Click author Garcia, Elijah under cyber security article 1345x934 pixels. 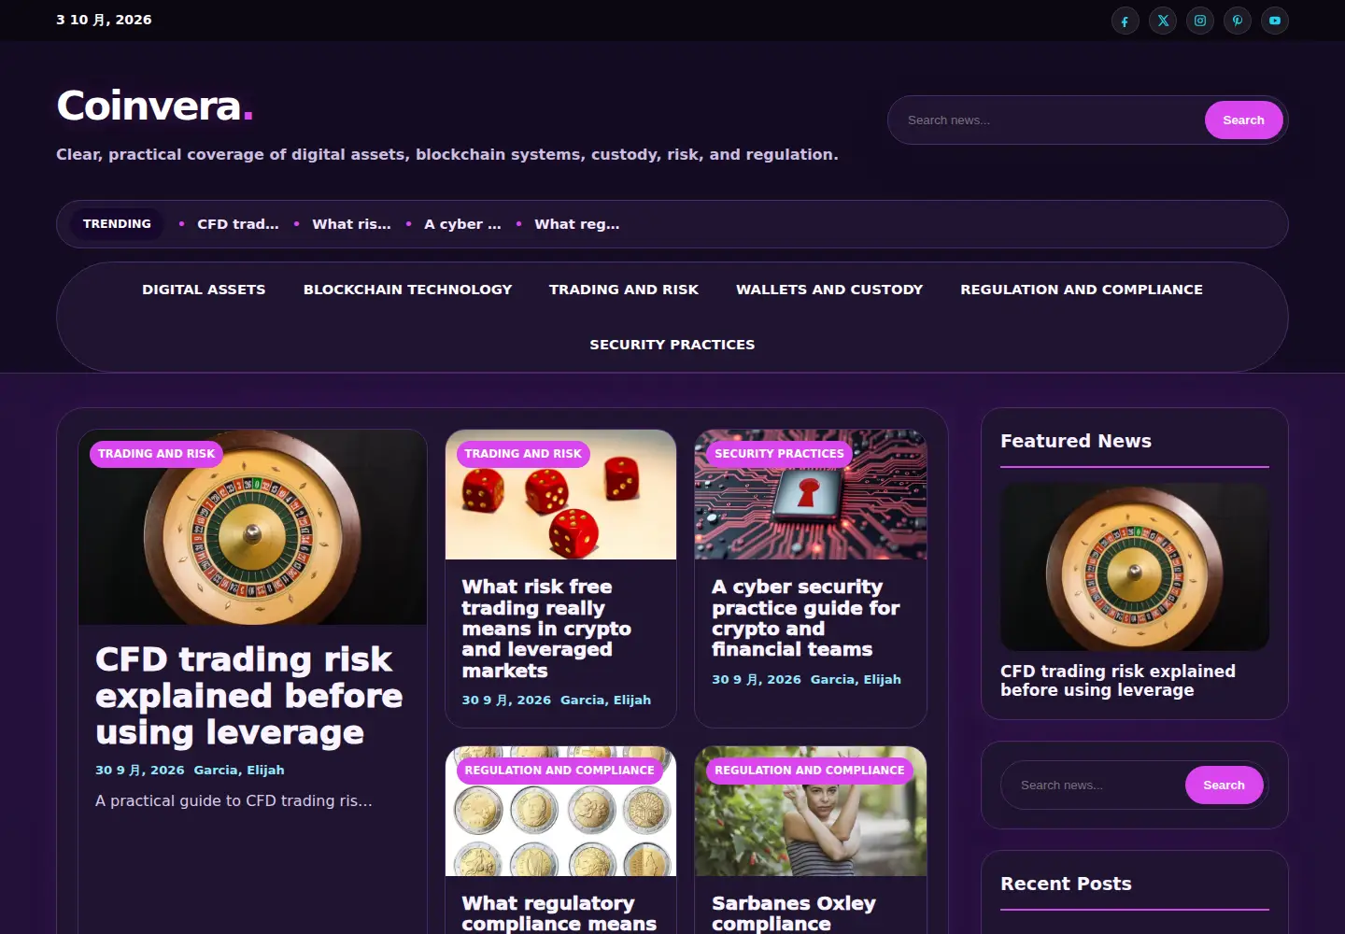[856, 680]
